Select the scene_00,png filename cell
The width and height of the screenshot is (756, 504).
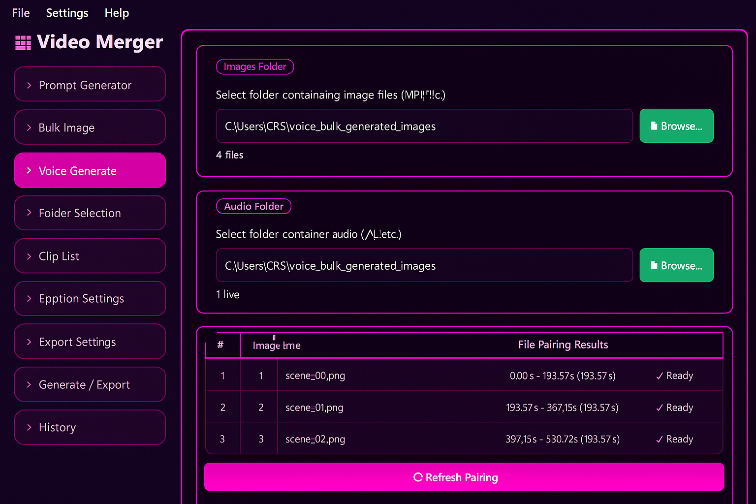315,376
